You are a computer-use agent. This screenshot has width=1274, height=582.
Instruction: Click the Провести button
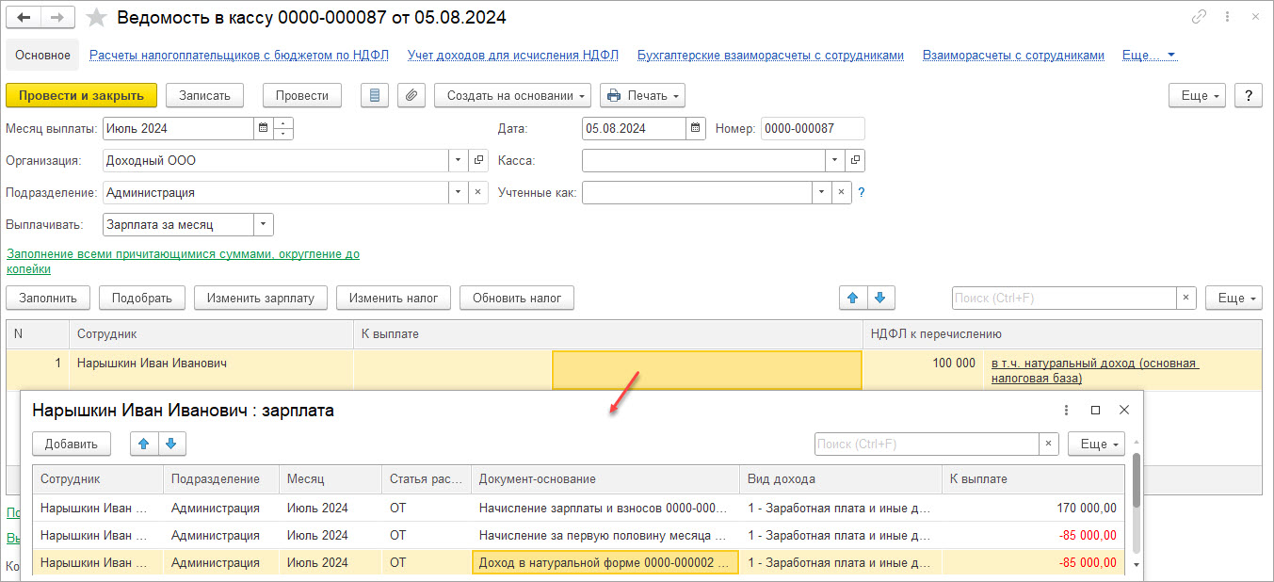click(x=302, y=95)
